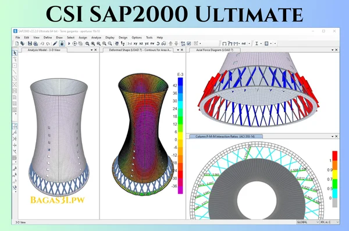Print graphics using the printer icon
Screen dimensions: 349x231
click(x=35, y=44)
